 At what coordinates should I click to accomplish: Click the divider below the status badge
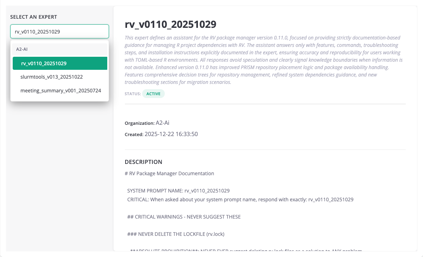click(x=265, y=104)
